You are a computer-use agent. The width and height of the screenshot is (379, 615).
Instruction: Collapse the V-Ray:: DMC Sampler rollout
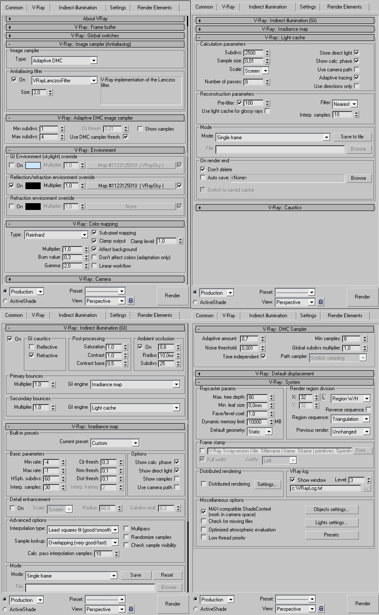point(285,329)
